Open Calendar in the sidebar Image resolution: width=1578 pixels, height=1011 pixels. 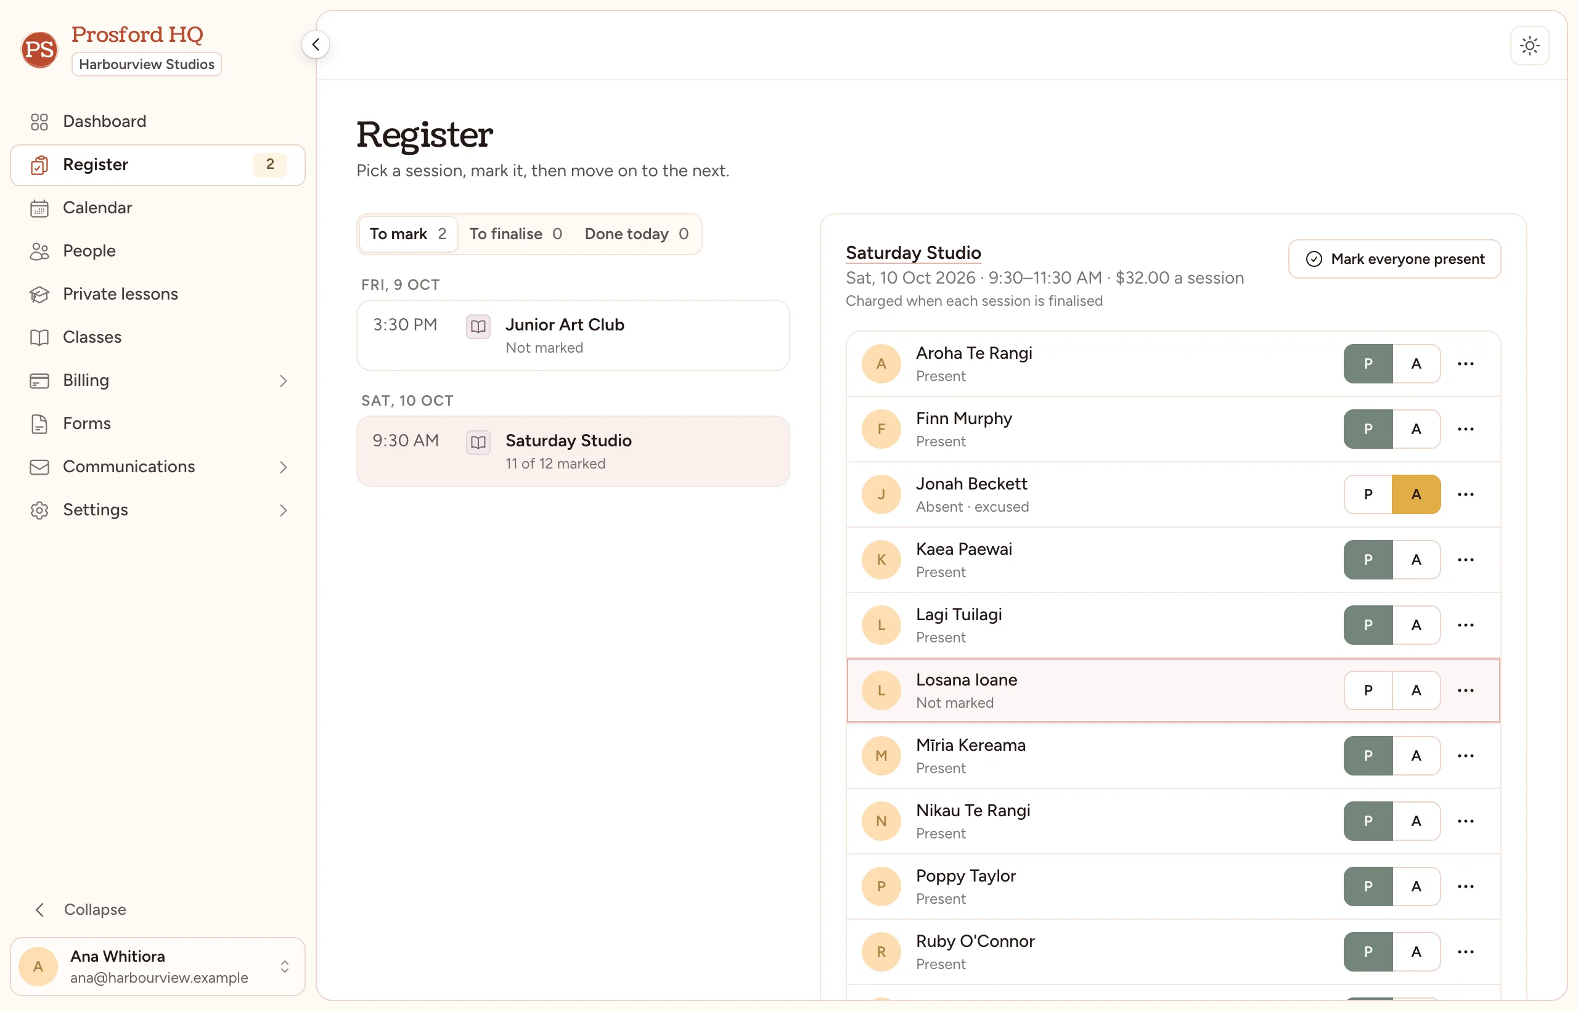coord(158,208)
